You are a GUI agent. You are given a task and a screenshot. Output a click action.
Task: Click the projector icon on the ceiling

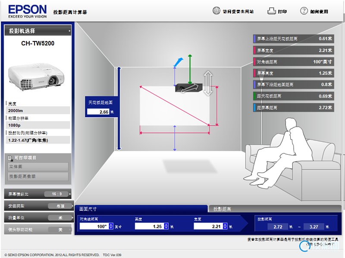point(188,88)
